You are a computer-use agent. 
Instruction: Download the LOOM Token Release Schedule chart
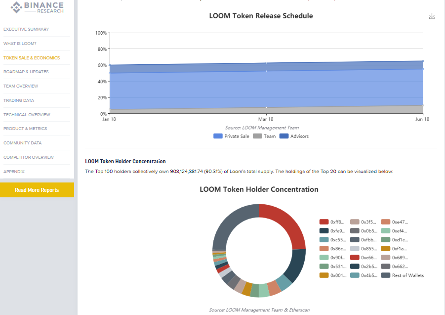432,16
